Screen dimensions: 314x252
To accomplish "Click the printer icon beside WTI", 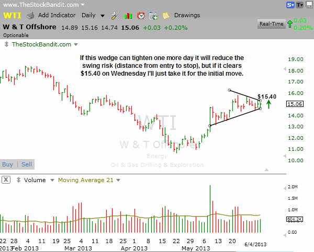I will tap(30, 16).
